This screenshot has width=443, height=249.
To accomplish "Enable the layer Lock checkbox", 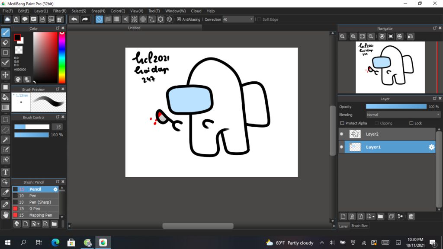I will [x=411, y=123].
